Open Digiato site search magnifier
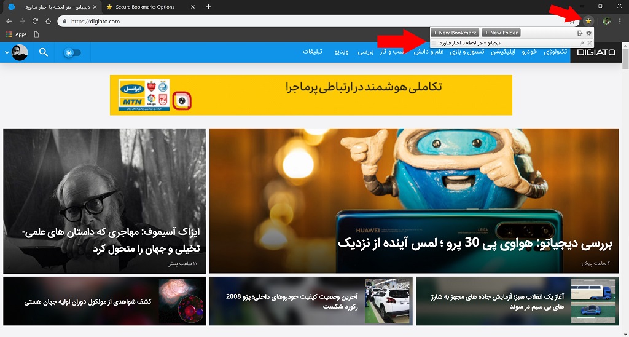Viewport: 629px width, 337px height. 44,52
